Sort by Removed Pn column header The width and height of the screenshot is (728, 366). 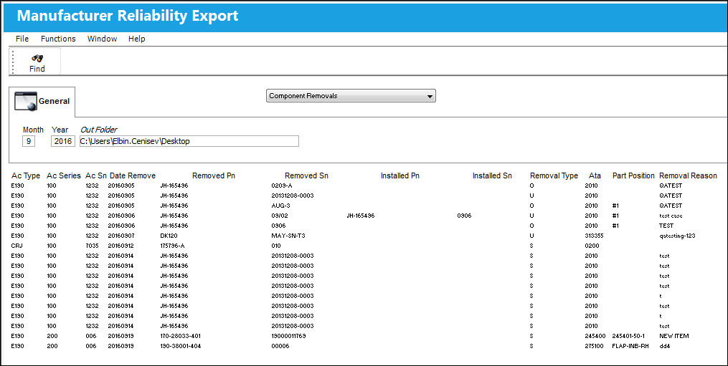coord(214,175)
